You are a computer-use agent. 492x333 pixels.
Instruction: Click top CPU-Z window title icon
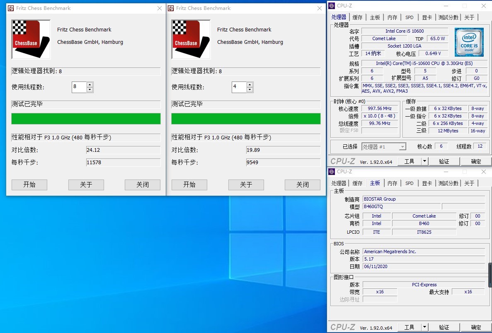tap(332, 6)
